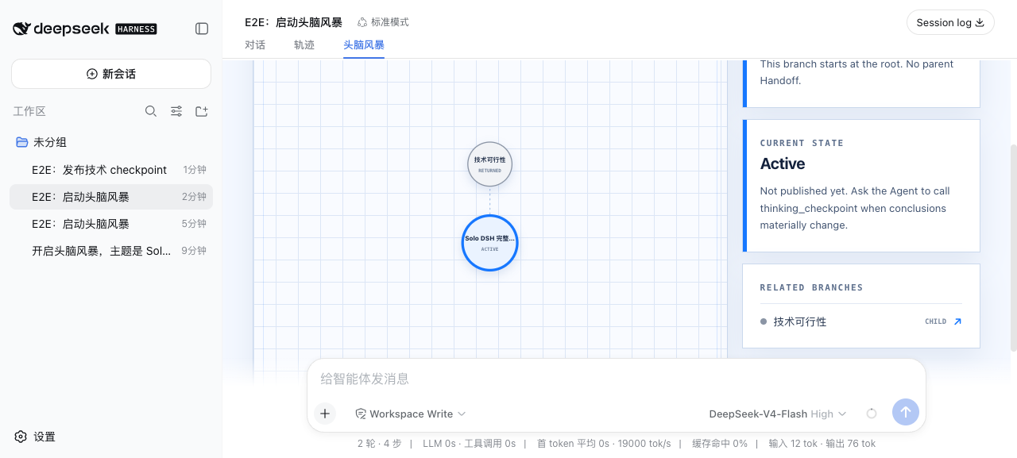Click the message input 给智能体发消息
1017x458 pixels.
tap(616, 379)
